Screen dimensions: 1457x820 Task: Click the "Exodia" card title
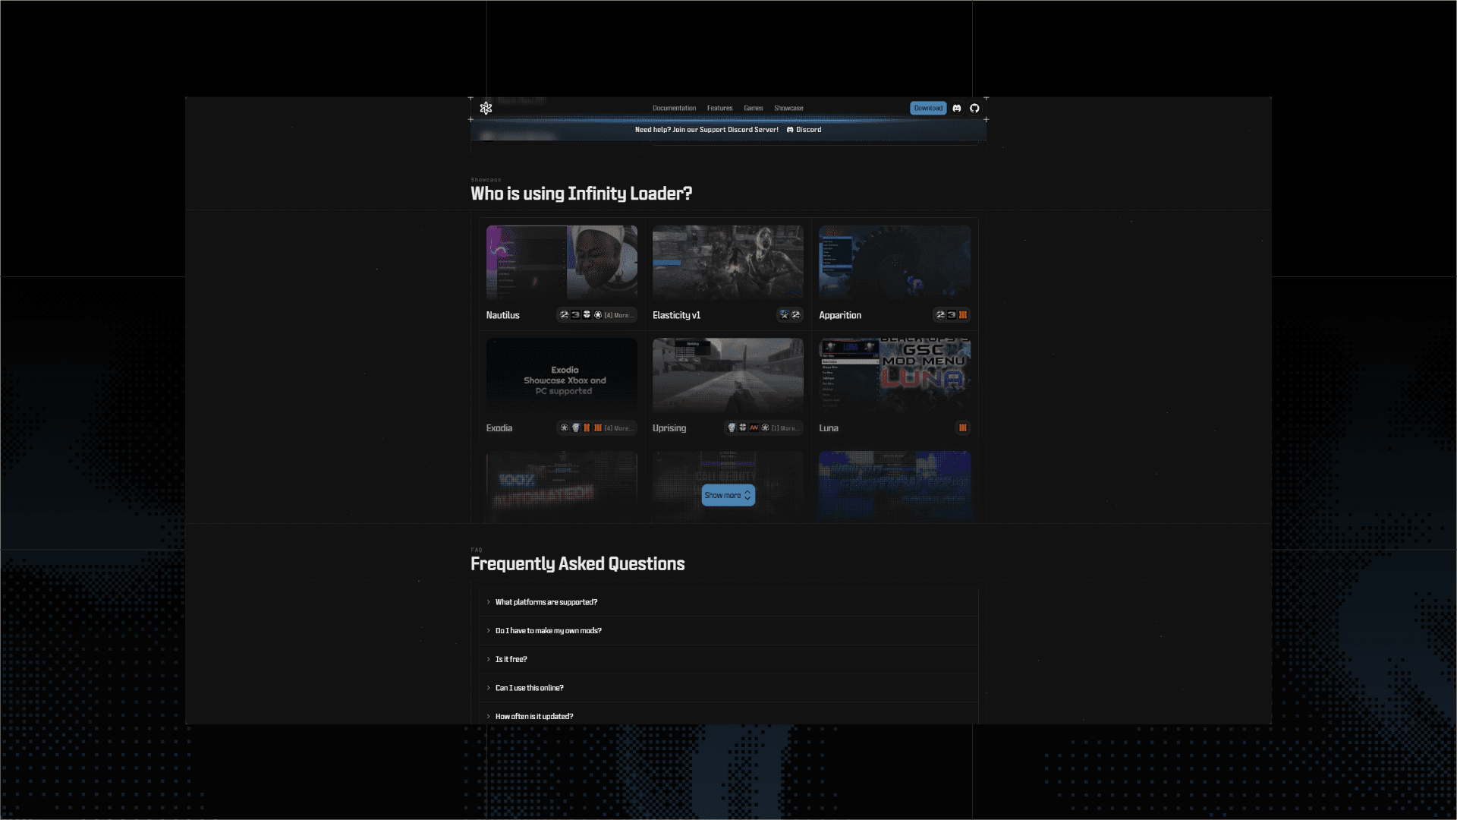click(499, 428)
